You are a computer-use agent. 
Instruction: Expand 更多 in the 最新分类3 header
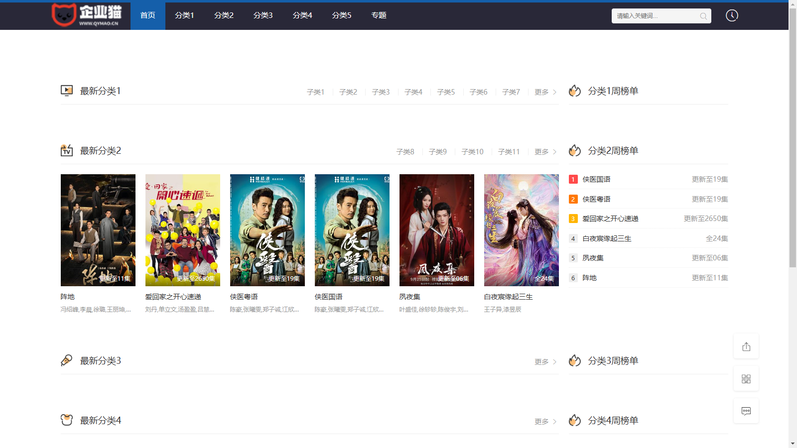545,362
